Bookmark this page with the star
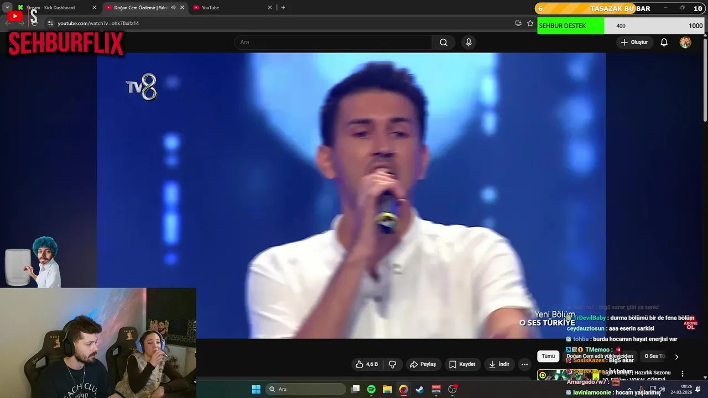Screen dimensions: 708x398 point(530,23)
